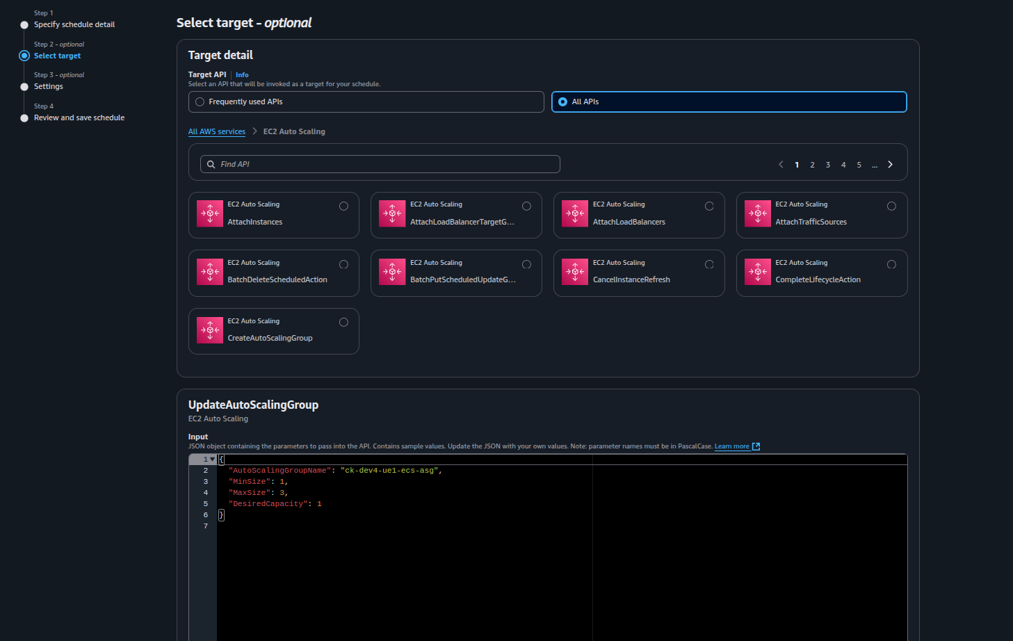Screen dimensions: 1013x641
Task: Click the CompleteLifecycleAction card icon
Action: (758, 272)
